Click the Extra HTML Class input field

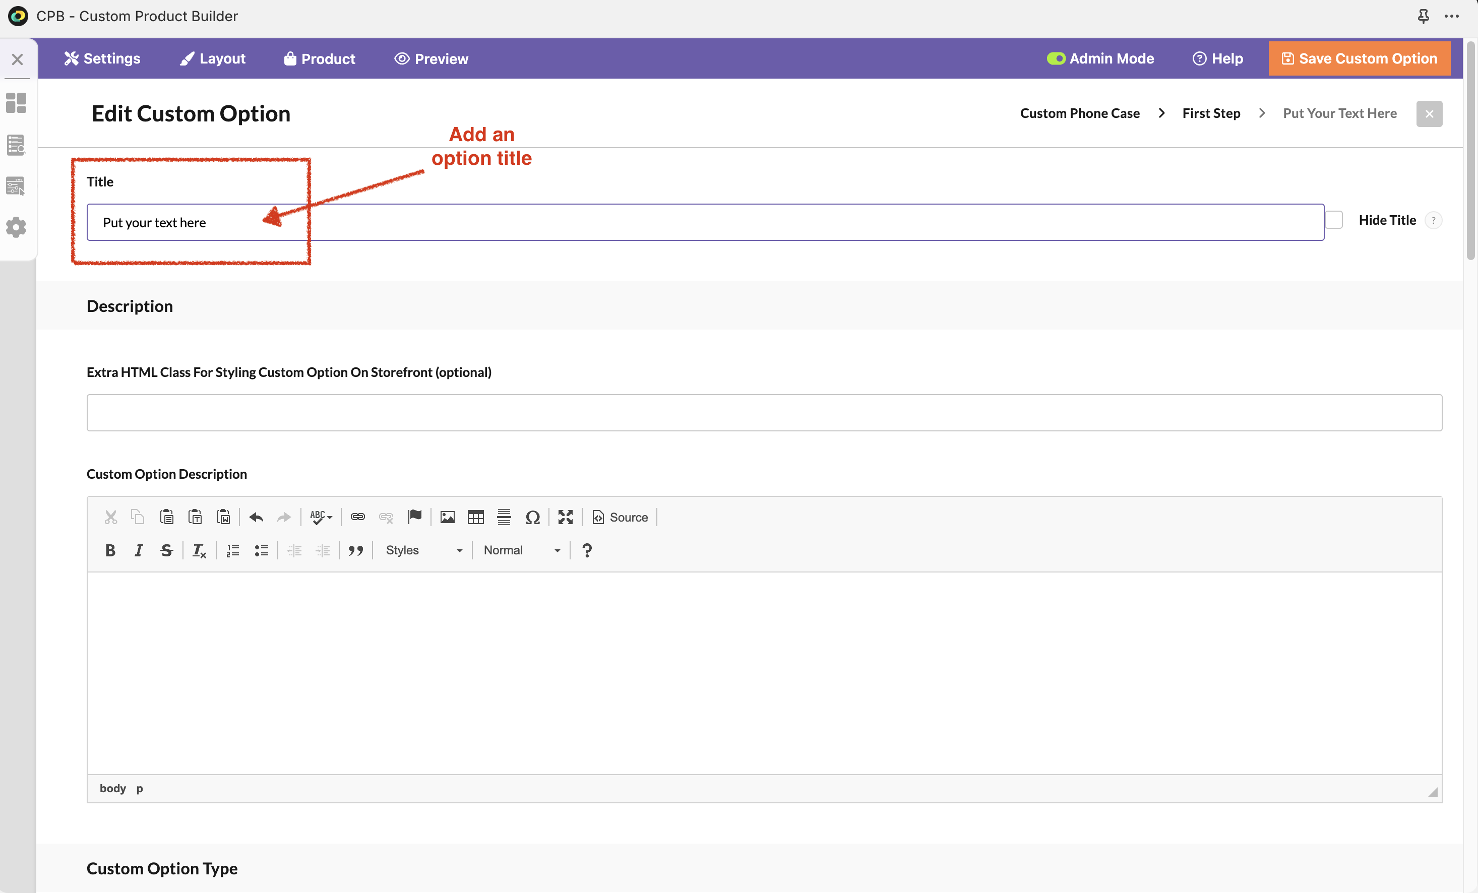[x=764, y=413]
